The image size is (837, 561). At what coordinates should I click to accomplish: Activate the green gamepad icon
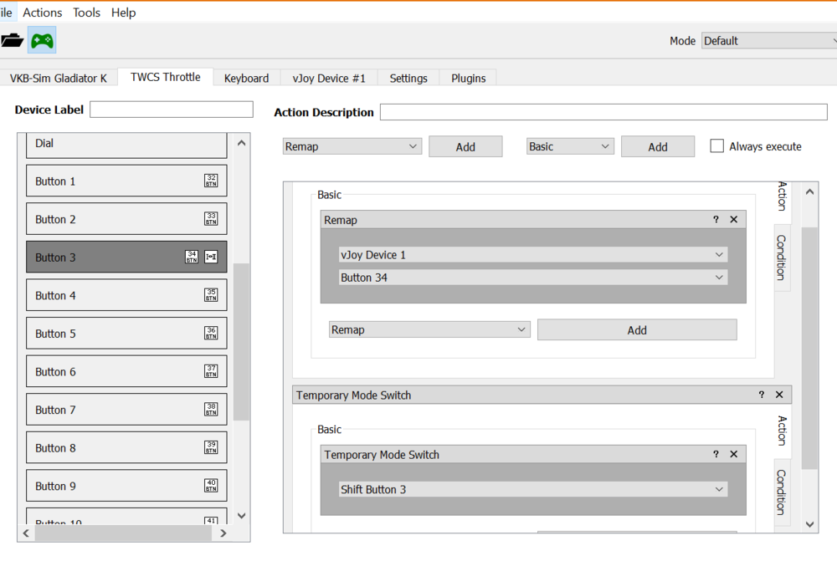tap(42, 40)
